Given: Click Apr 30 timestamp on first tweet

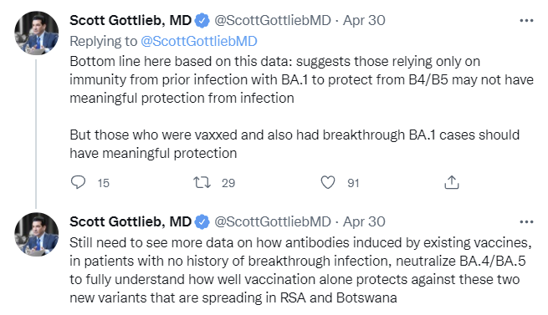Looking at the screenshot, I should pyautogui.click(x=364, y=21).
